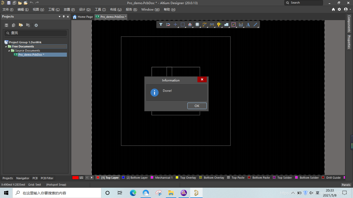Screen dimensions: 353x198
Task: Select the Top Overlay layer tab
Action: 186,178
